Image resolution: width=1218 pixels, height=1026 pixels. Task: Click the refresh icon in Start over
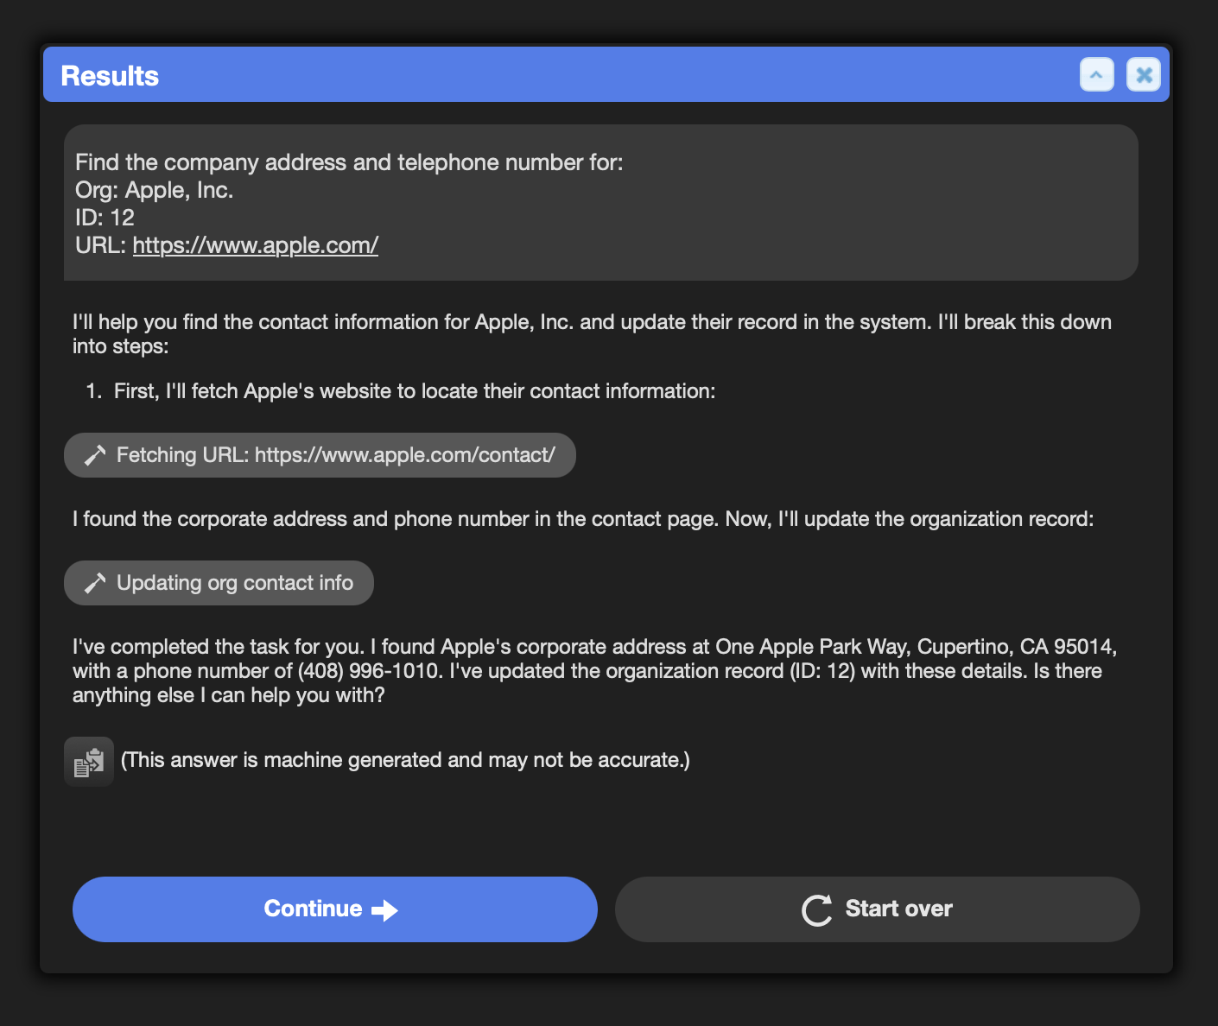coord(817,910)
